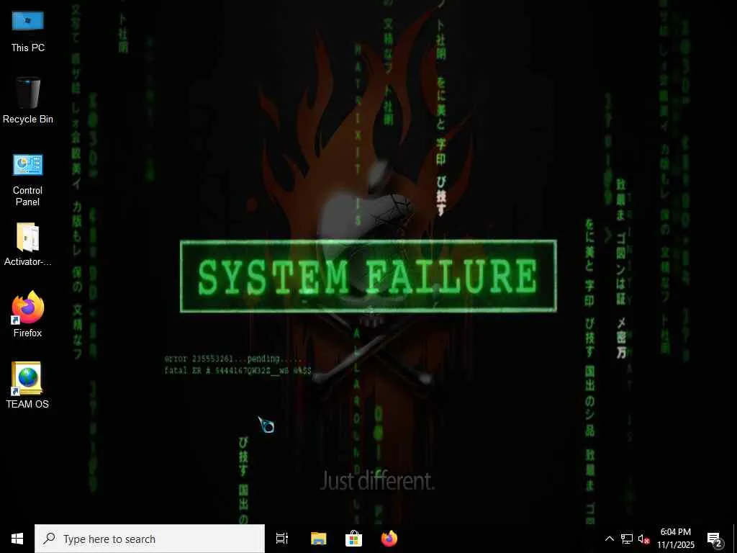The image size is (737, 553).
Task: Open Microsoft Store from the taskbar
Action: click(353, 539)
